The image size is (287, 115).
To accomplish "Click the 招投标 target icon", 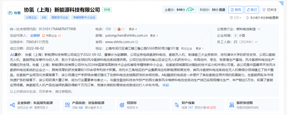I will pyautogui.click(x=122, y=105).
